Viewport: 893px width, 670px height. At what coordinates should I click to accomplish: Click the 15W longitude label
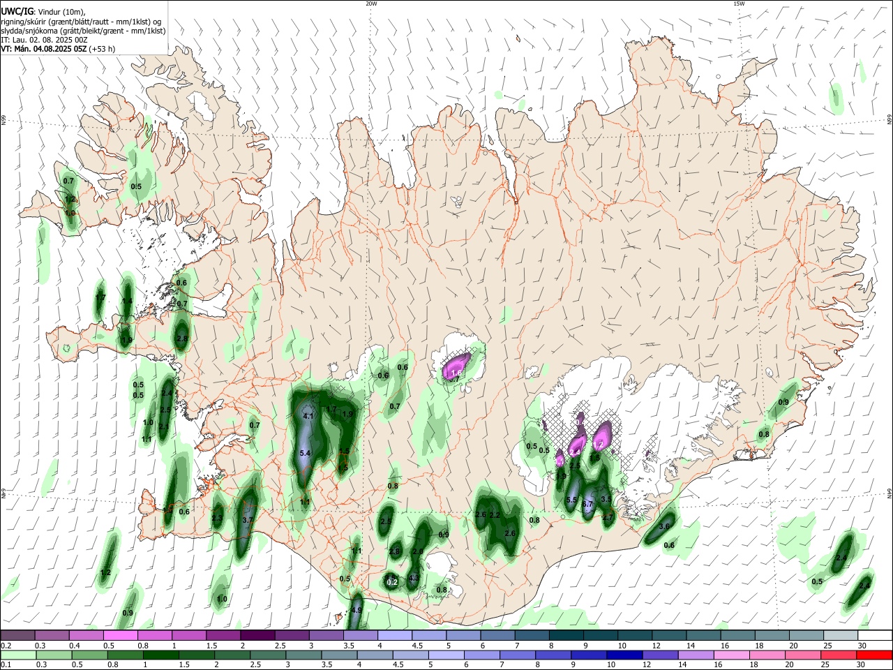tap(739, 3)
